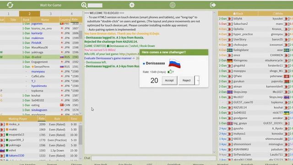The width and height of the screenshot is (293, 165).
Task: Sort player list by Country column
Action: tap(65, 20)
